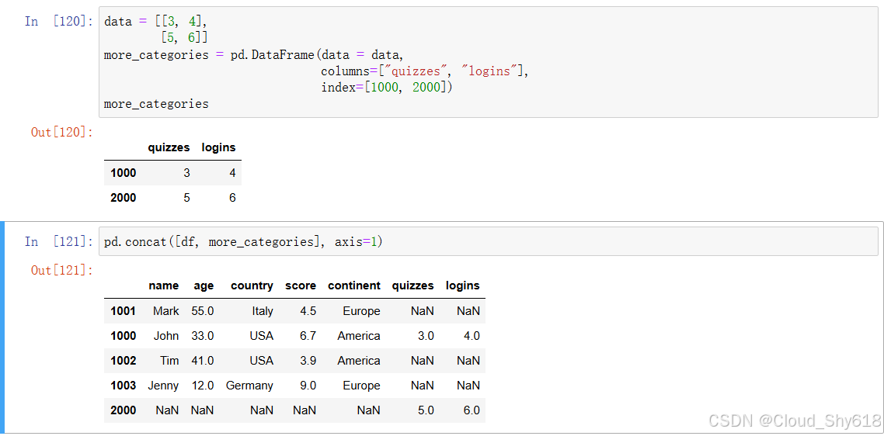The width and height of the screenshot is (884, 436).
Task: Click the "country" column header
Action: (252, 285)
